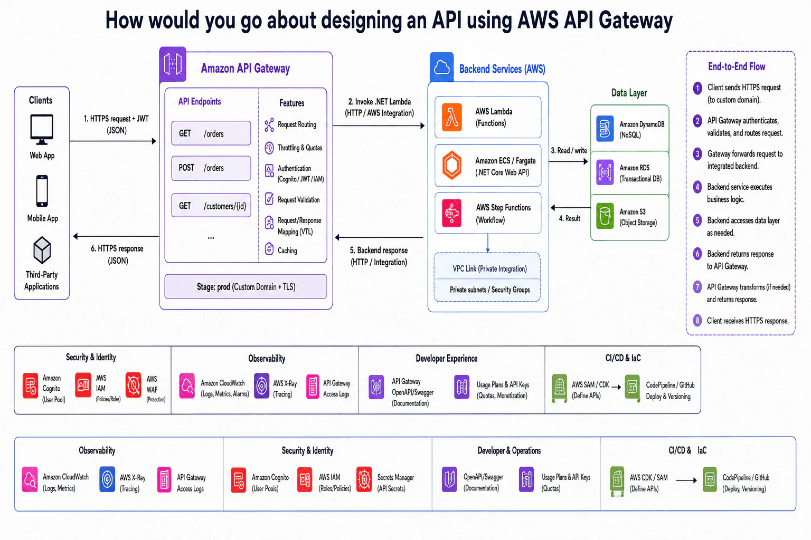Click the 'Features' heading
The height and width of the screenshot is (540, 811).
tap(291, 103)
